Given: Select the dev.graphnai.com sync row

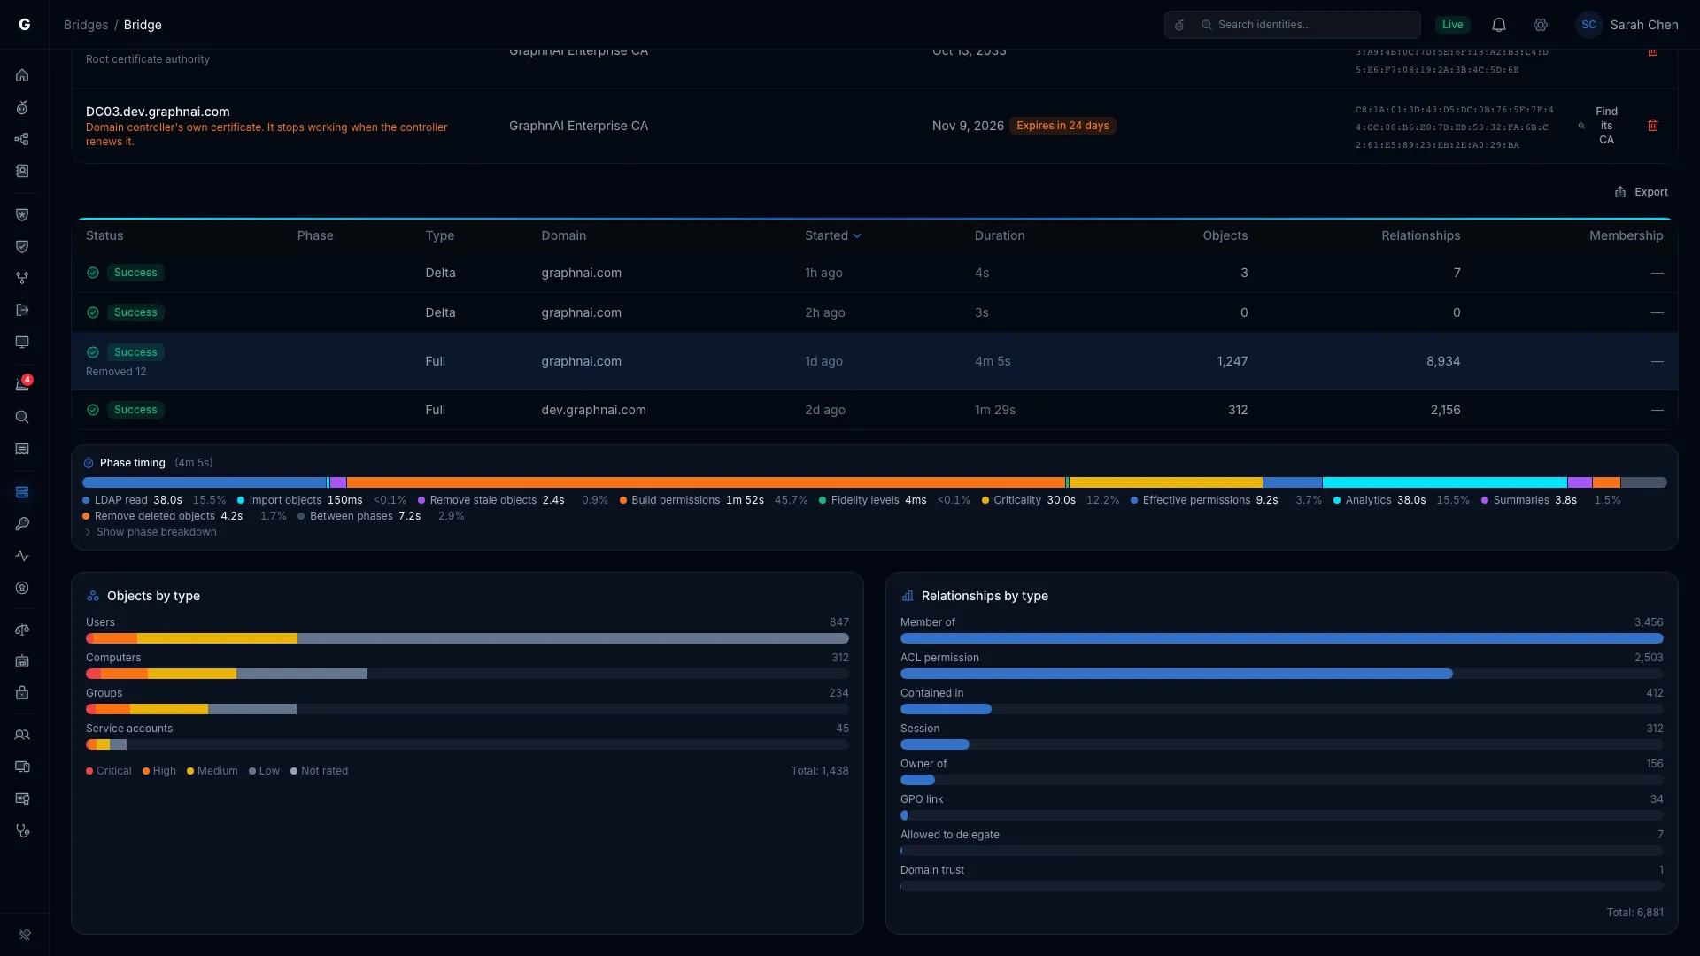Looking at the screenshot, I should coord(874,410).
